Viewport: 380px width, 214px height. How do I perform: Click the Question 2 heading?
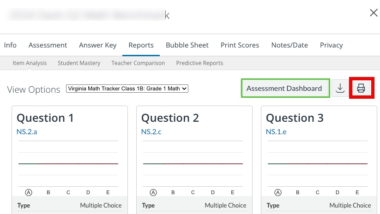pos(170,118)
